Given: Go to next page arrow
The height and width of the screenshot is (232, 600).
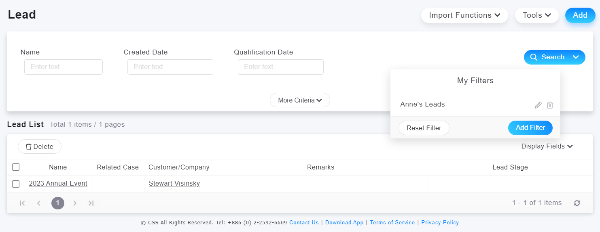Looking at the screenshot, I should 75,203.
